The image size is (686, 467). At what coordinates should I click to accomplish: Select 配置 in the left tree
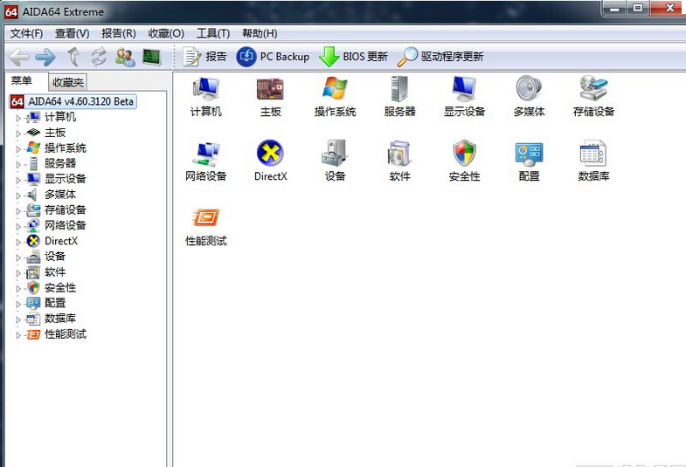[x=55, y=303]
